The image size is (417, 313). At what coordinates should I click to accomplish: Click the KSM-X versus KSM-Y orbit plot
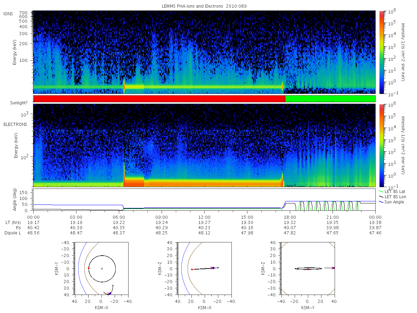click(x=101, y=268)
